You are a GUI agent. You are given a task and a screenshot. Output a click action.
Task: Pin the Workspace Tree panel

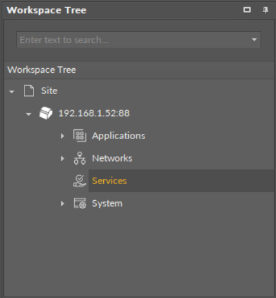266,10
